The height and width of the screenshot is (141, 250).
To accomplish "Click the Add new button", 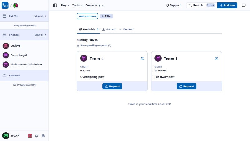I will pyautogui.click(x=227, y=5).
